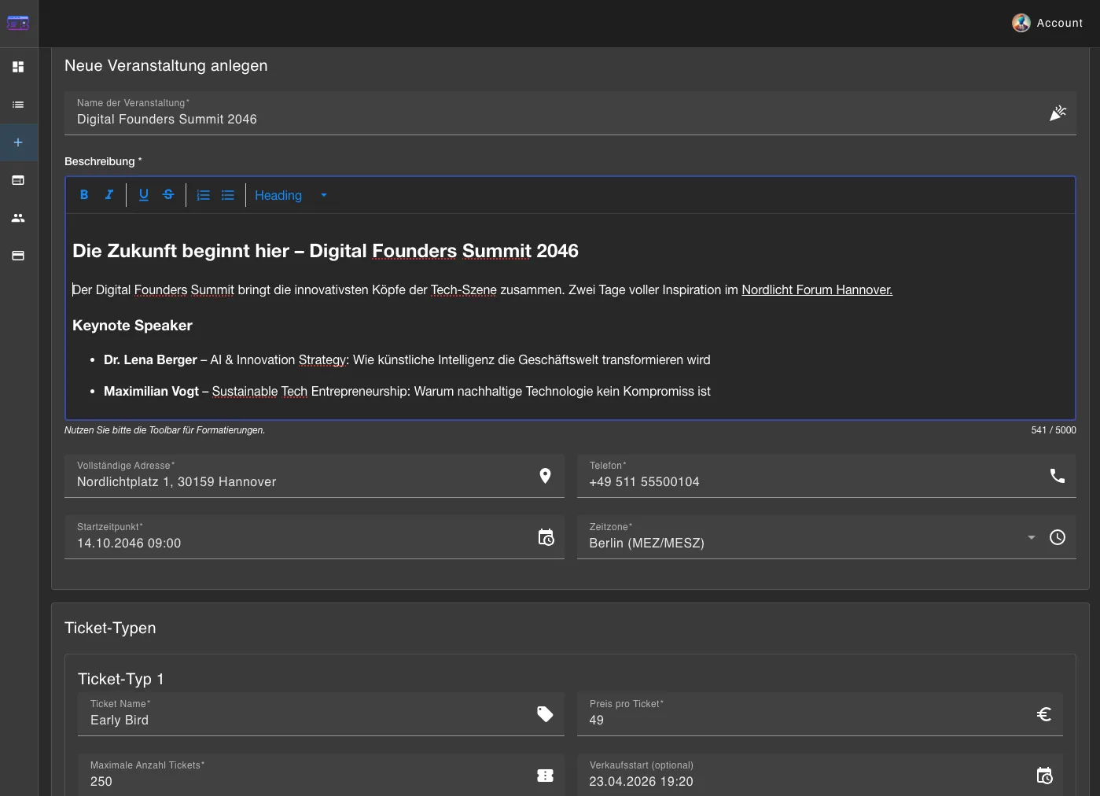Toggle strikethrough formatting in editor toolbar
1100x796 pixels.
click(x=168, y=195)
